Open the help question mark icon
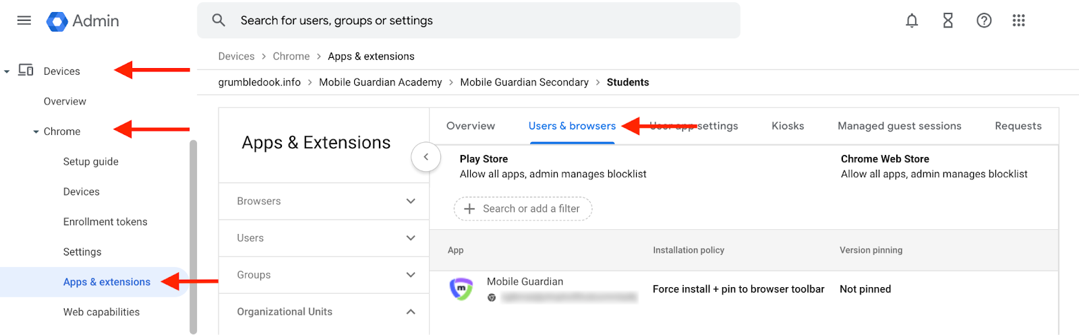The width and height of the screenshot is (1079, 335). [984, 21]
